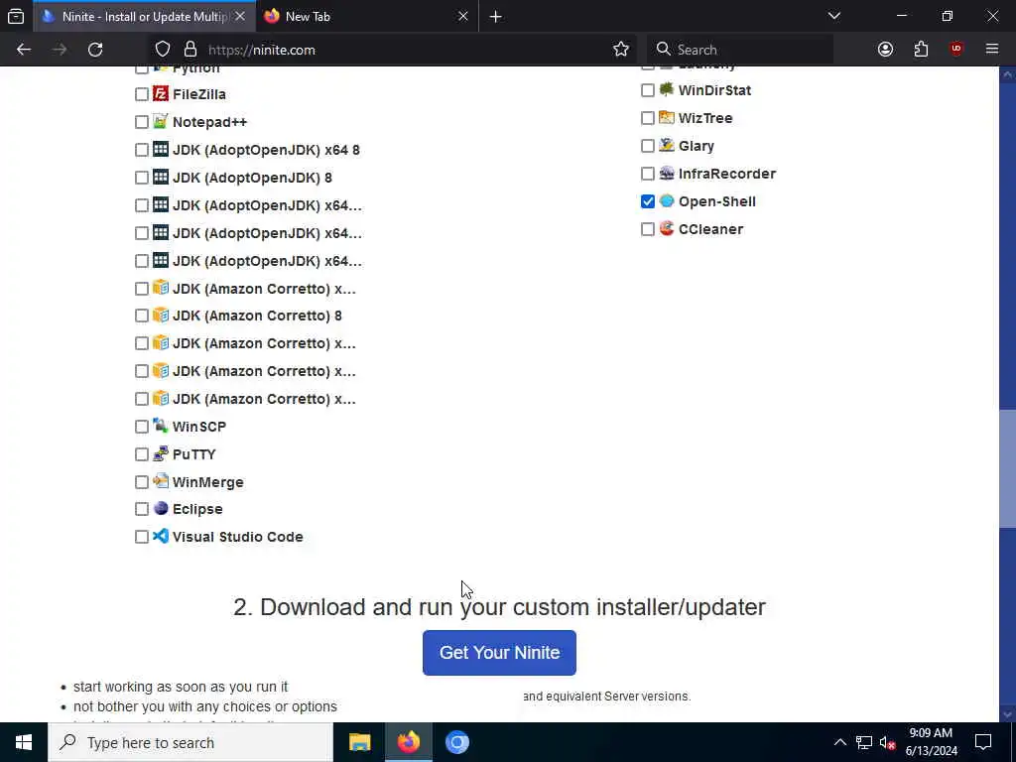Close the New Tab tab
Image resolution: width=1016 pixels, height=762 pixels.
(x=462, y=16)
